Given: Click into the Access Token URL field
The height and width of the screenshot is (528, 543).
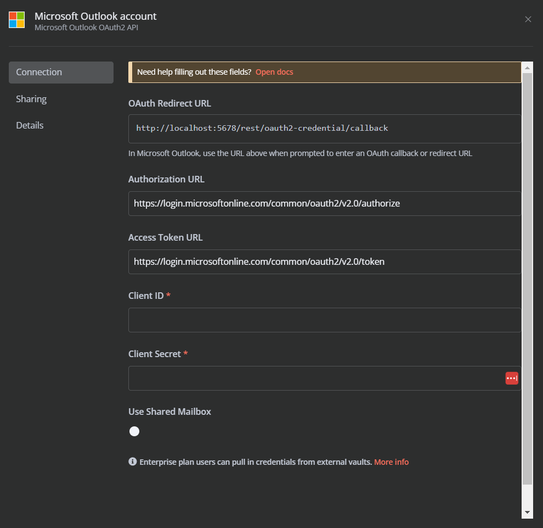Looking at the screenshot, I should (x=324, y=262).
